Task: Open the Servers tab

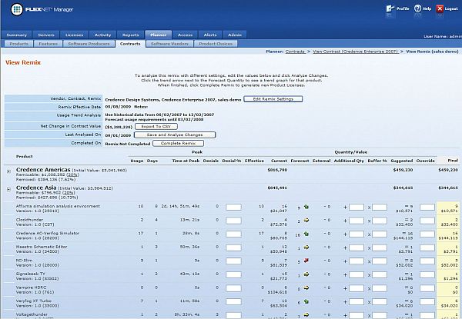Action: 46,35
